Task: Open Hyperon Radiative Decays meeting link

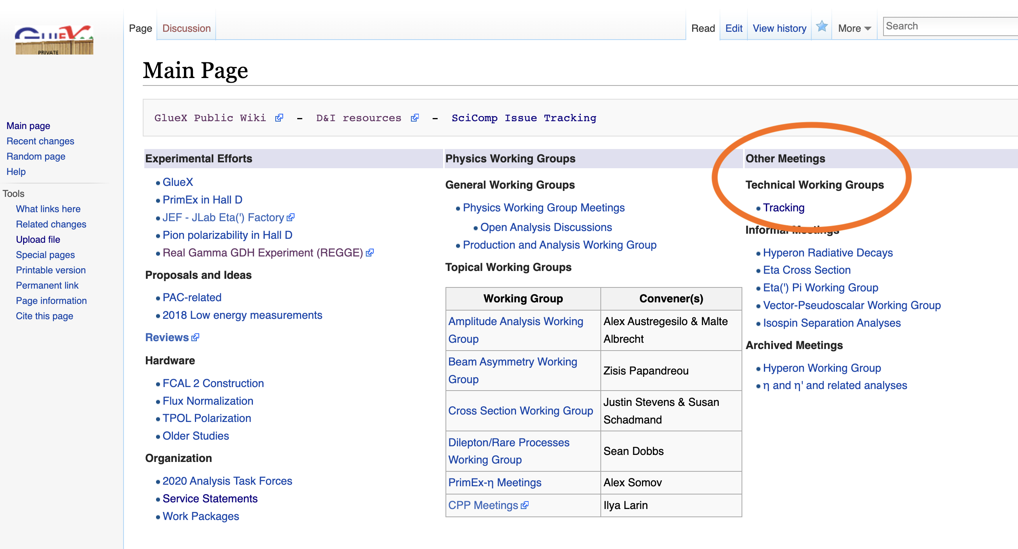Action: pyautogui.click(x=827, y=253)
